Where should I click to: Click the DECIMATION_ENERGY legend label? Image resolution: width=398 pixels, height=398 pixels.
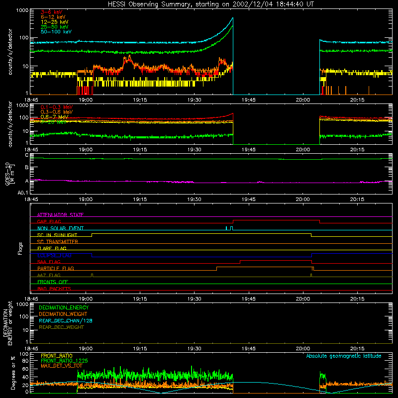pyautogui.click(x=64, y=307)
